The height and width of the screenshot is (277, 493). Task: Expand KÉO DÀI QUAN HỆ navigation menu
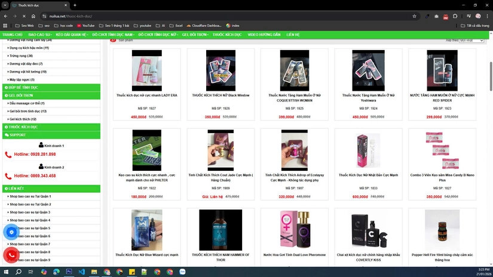[x=72, y=35]
